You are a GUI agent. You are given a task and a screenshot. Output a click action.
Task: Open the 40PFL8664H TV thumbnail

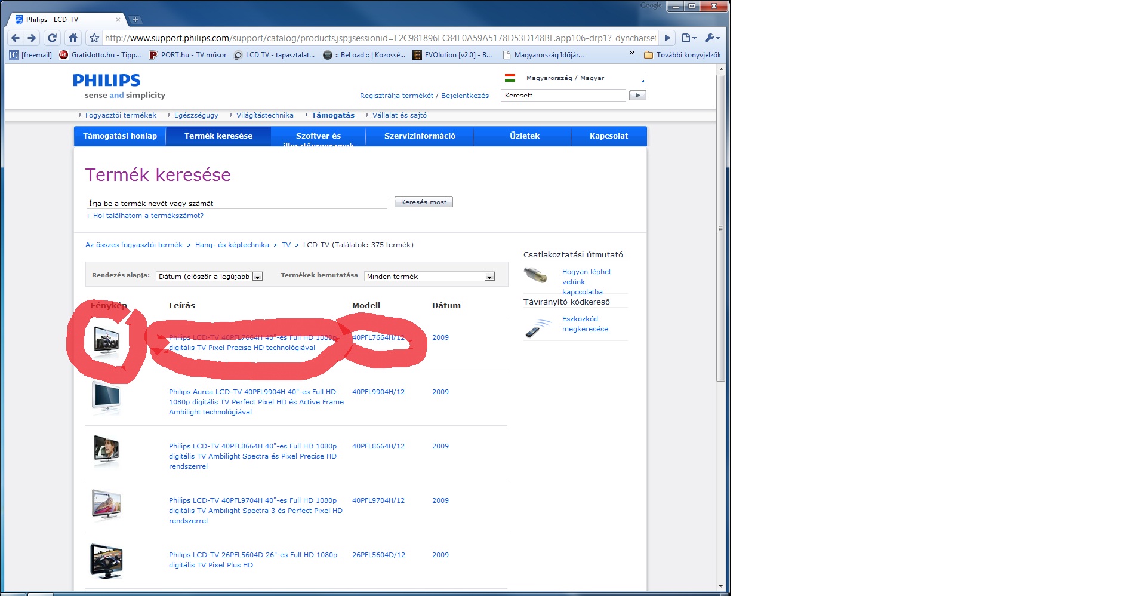[x=106, y=451]
